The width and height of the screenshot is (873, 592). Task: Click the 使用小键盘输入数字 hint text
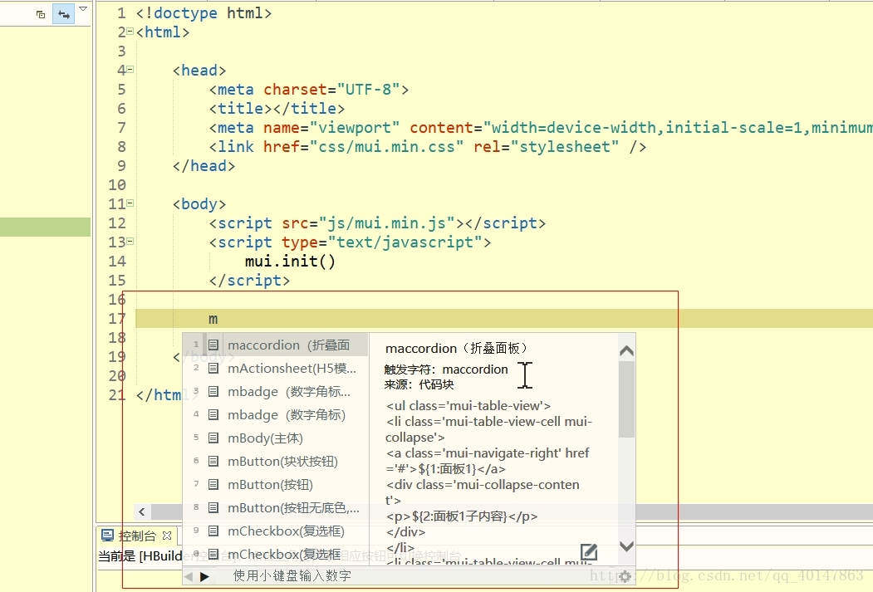pyautogui.click(x=292, y=576)
